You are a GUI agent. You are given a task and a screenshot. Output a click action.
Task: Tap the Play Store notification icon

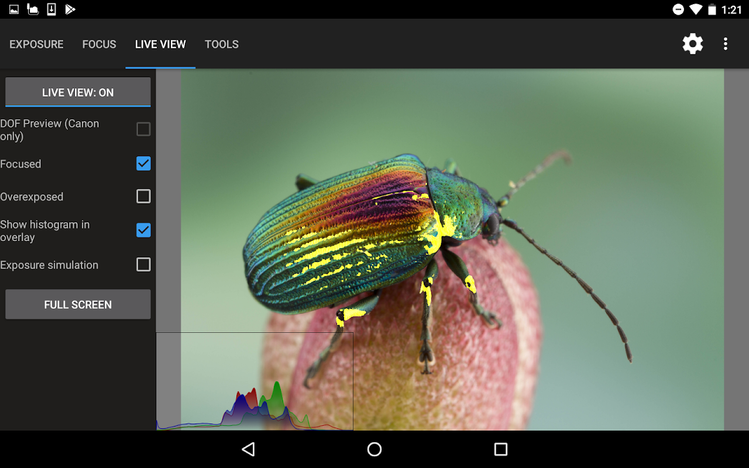click(x=70, y=9)
